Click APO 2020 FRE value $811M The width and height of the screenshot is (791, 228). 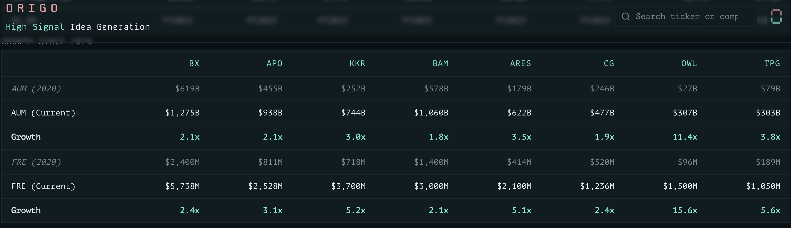tap(270, 162)
